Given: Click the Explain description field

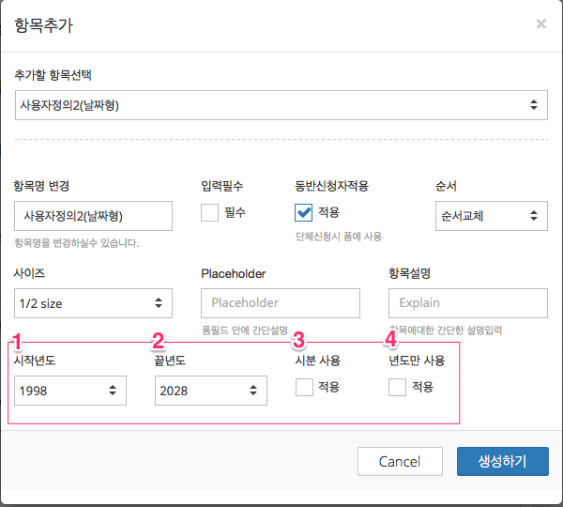Looking at the screenshot, I should (468, 303).
